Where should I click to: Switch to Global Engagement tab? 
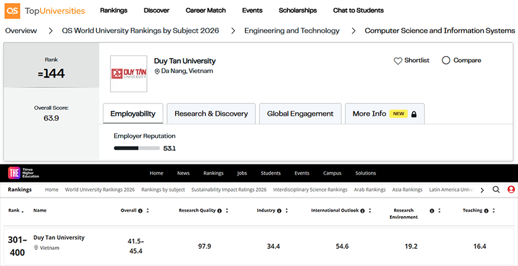(300, 114)
